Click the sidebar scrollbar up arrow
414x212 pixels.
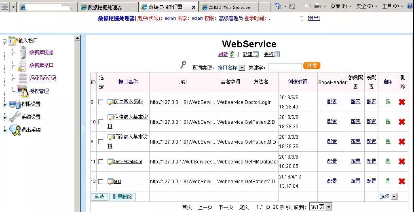77,38
